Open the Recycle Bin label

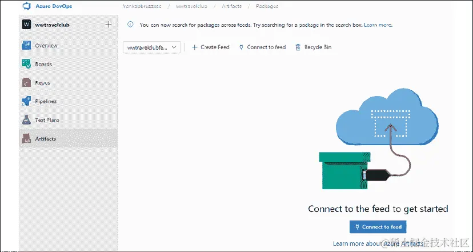[x=318, y=47]
